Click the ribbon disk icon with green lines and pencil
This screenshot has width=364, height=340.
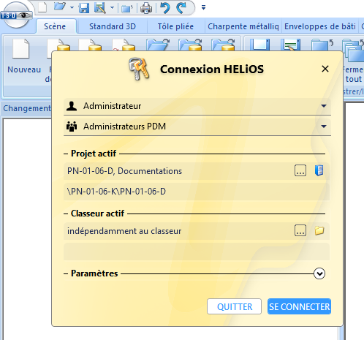[x=290, y=45]
